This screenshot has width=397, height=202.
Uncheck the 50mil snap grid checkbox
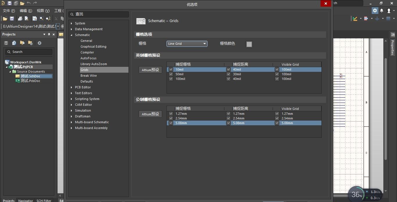click(171, 74)
